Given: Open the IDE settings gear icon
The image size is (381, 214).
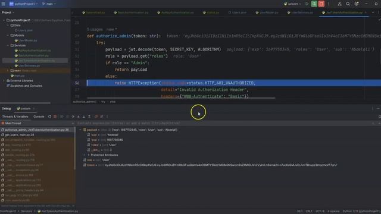Looking at the screenshot, I should pyautogui.click(x=357, y=4).
